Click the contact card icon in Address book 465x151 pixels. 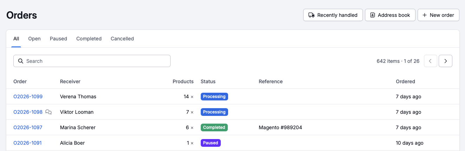tap(373, 15)
